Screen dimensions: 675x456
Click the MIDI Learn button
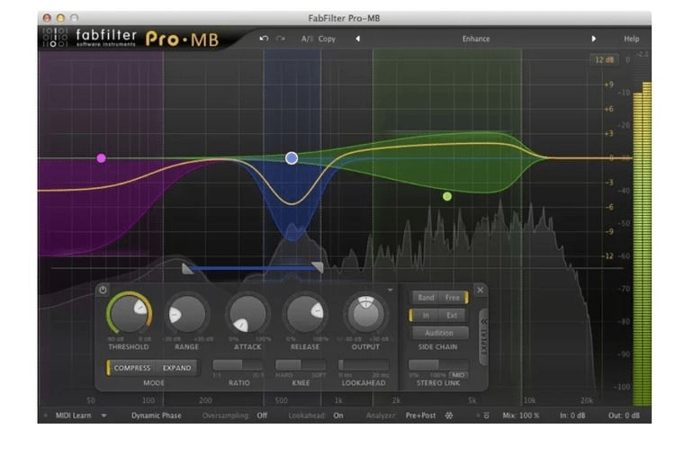click(x=73, y=416)
